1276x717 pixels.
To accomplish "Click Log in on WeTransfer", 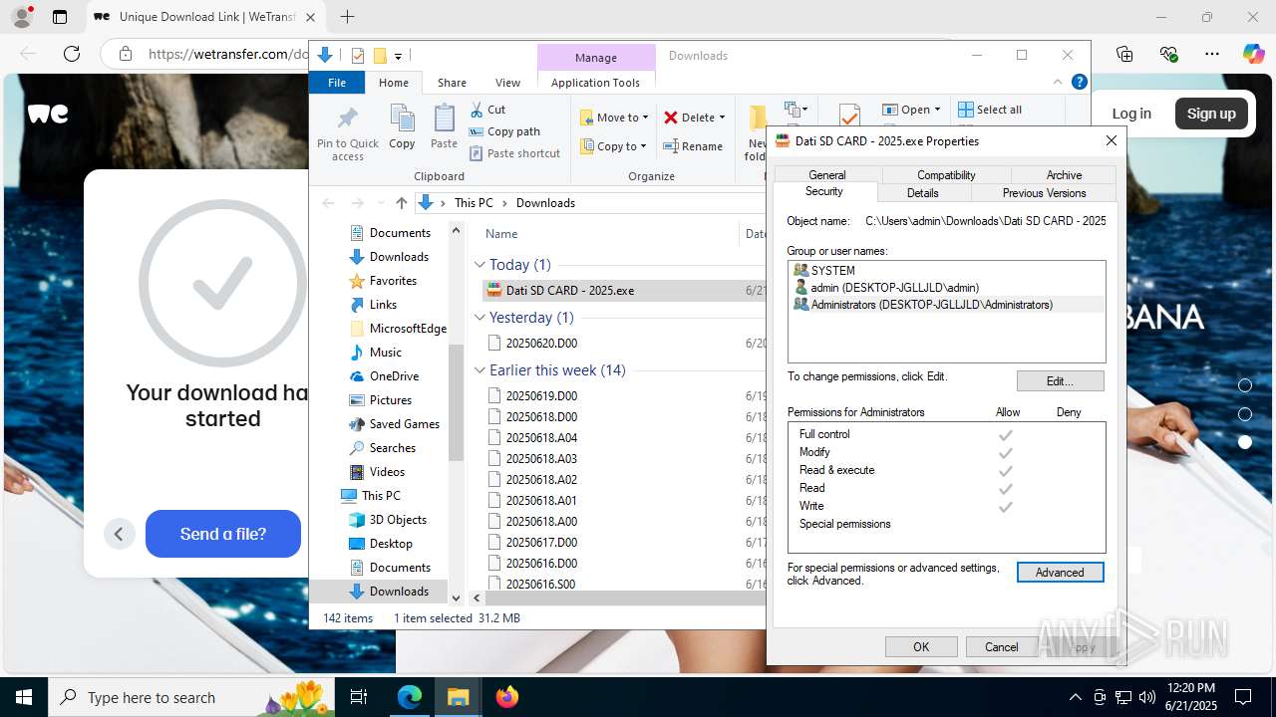I will (x=1131, y=114).
